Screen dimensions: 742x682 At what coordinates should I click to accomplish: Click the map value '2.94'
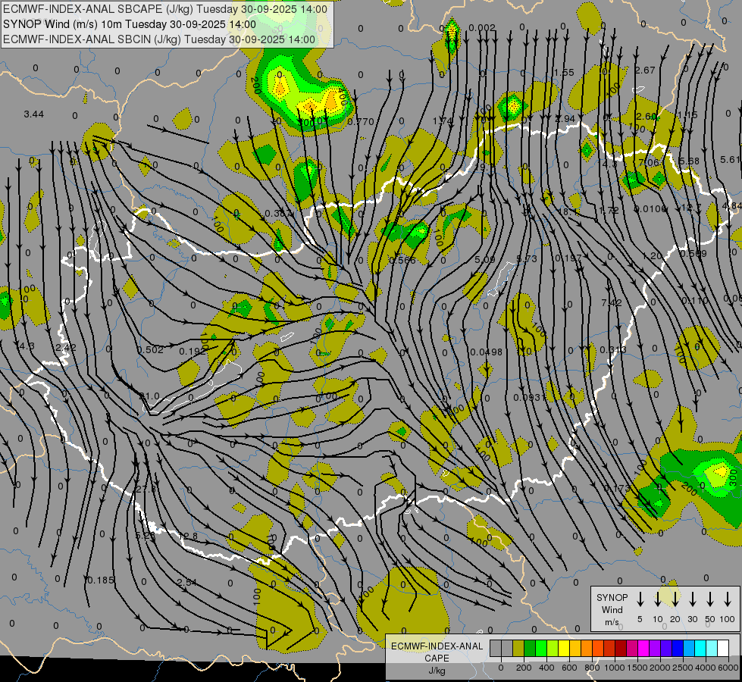pyautogui.click(x=565, y=118)
